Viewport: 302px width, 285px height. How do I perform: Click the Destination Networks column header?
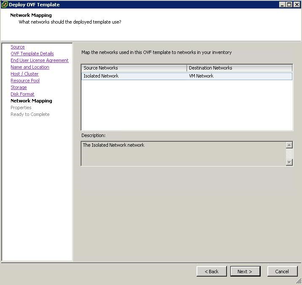(x=240, y=68)
